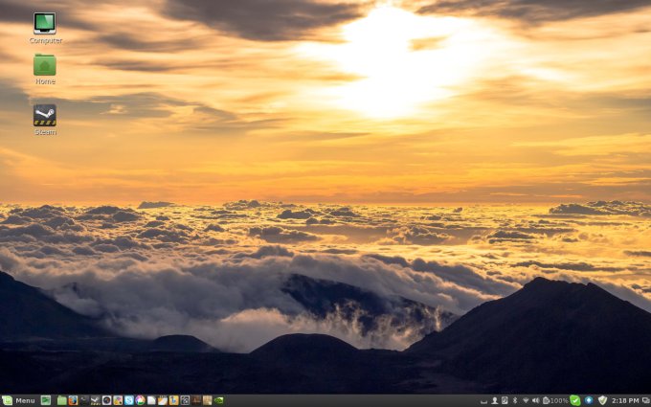Open the Mint Menu button
The image size is (651, 407).
tap(19, 400)
